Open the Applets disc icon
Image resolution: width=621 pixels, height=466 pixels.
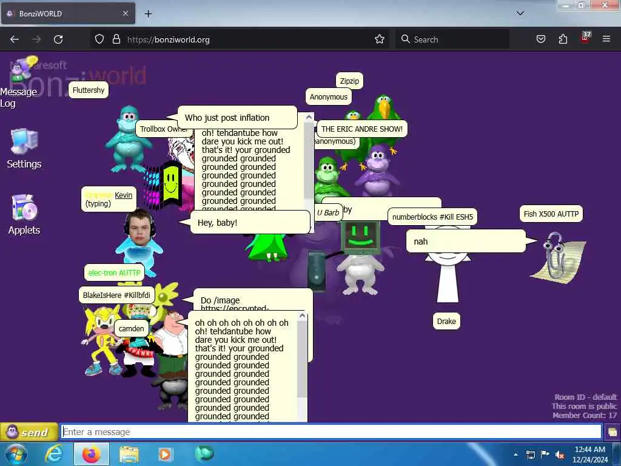24,214
